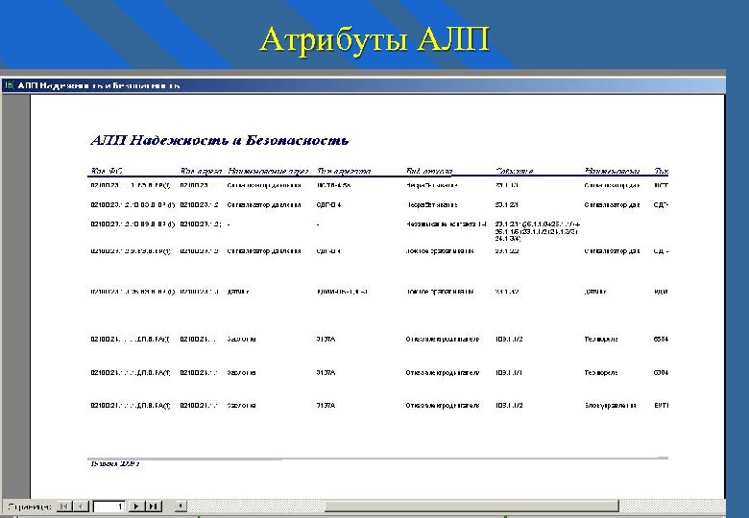Click the report date in the footer
This screenshot has width=749, height=518.
click(114, 463)
